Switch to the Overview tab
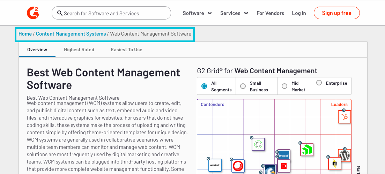385x174 pixels. point(37,50)
